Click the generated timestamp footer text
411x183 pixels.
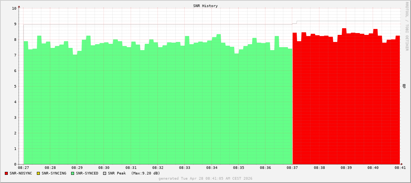[x=205, y=179]
